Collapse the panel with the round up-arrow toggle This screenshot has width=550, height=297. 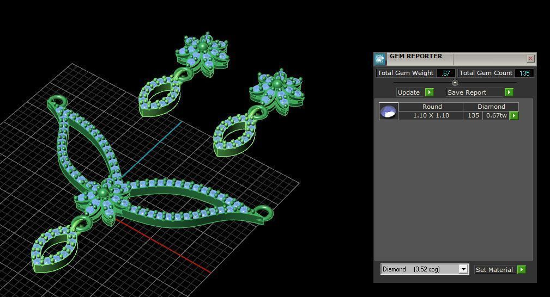point(455,83)
